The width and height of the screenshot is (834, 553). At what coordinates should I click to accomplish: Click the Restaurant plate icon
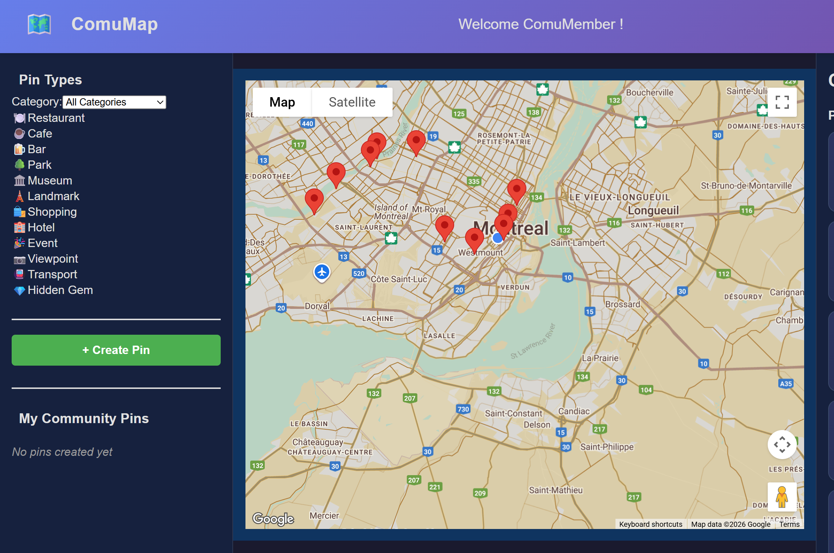coord(19,118)
